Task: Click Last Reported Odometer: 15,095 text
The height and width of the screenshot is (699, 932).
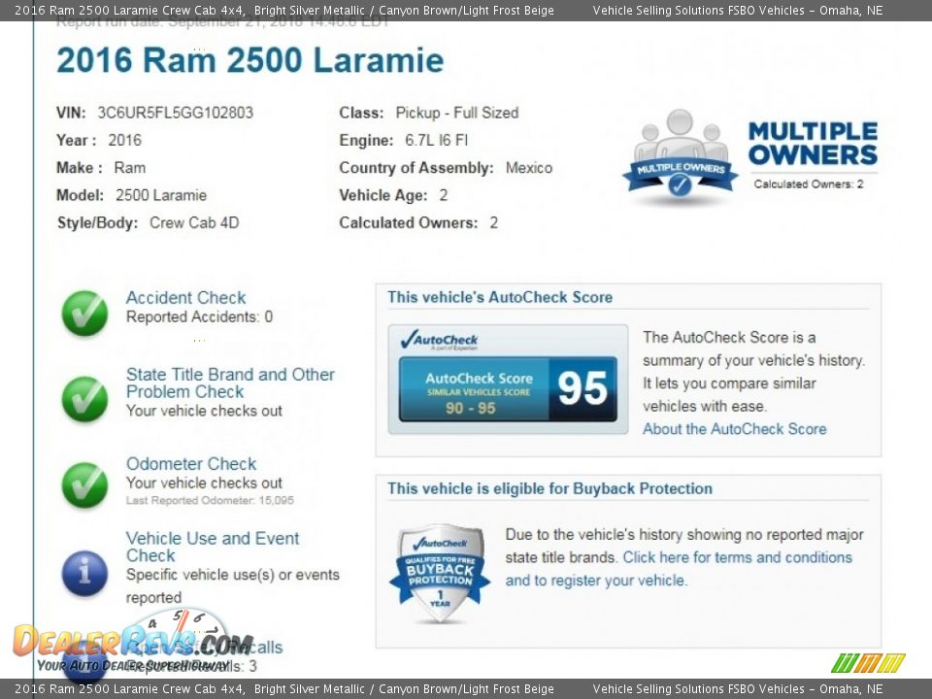Action: [x=210, y=501]
